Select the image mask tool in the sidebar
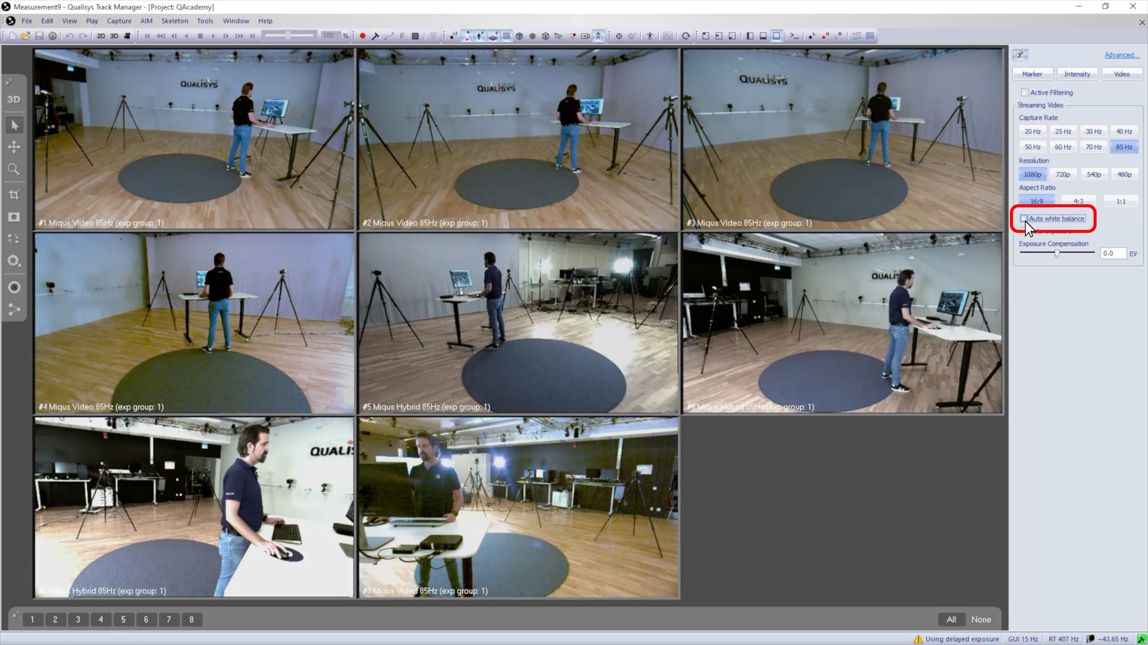 (13, 217)
